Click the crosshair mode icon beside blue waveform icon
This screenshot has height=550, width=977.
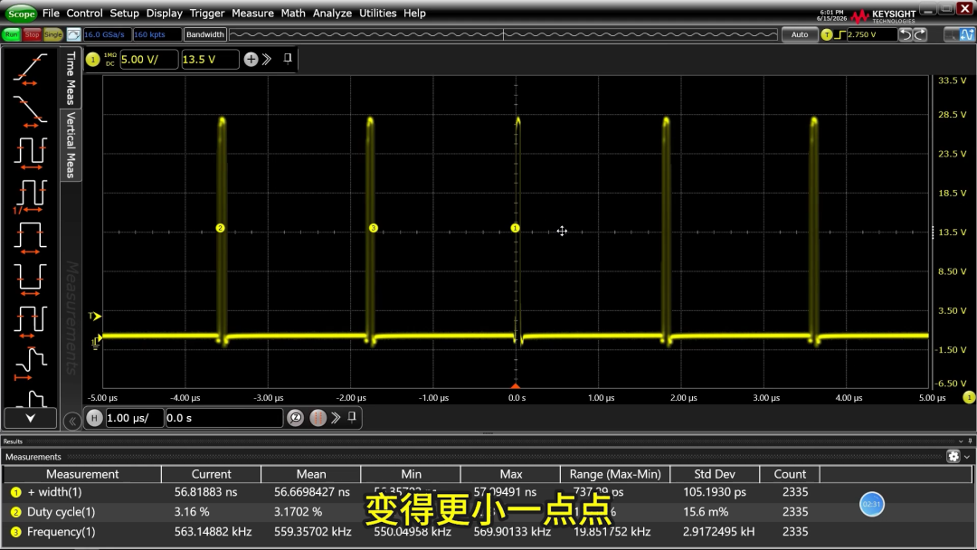pos(951,35)
